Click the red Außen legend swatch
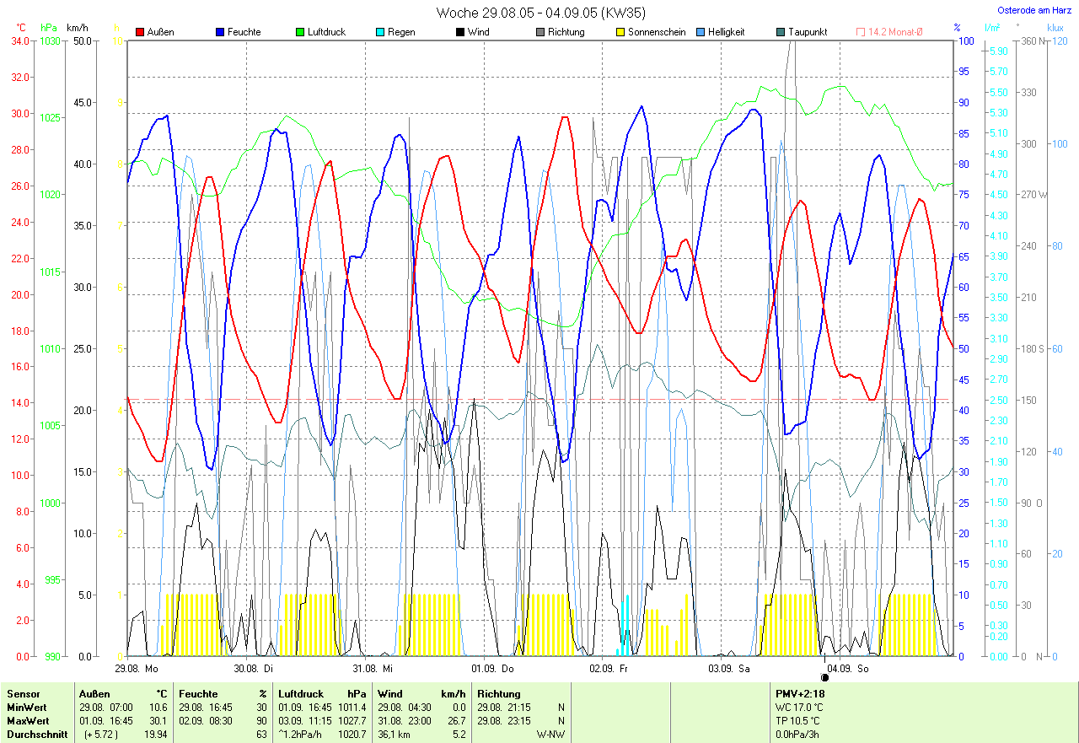 click(x=140, y=32)
